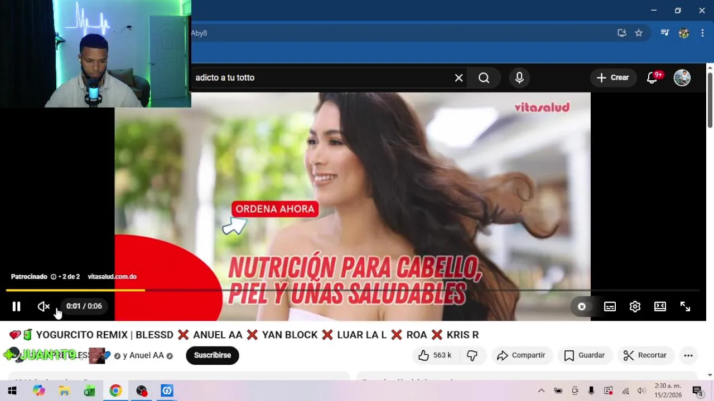714x401 pixels.
Task: Open YouTube account avatar menu
Action: 682,78
